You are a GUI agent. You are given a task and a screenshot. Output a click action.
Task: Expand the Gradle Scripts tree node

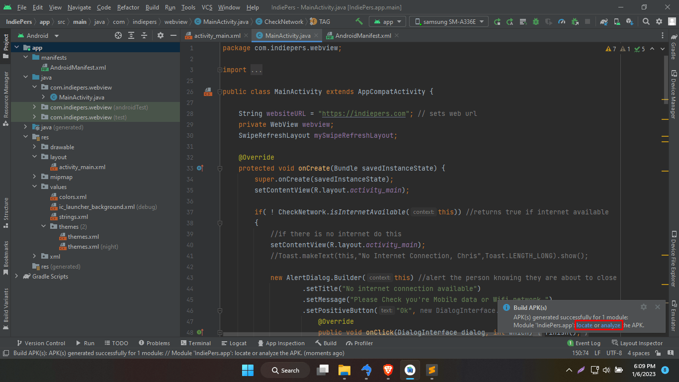(16, 277)
